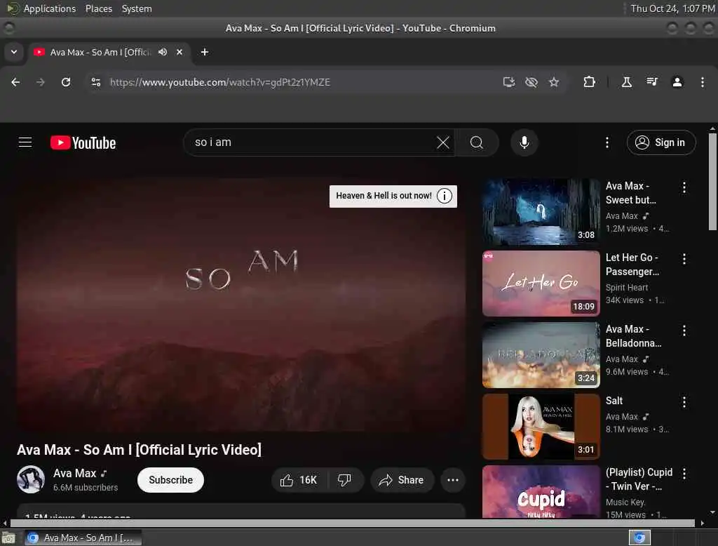The width and height of the screenshot is (718, 546).
Task: Submit search with the magnifier icon
Action: coord(477,142)
